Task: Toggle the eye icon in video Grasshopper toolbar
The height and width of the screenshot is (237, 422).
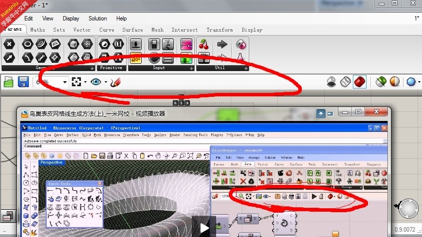Action: pyautogui.click(x=266, y=197)
